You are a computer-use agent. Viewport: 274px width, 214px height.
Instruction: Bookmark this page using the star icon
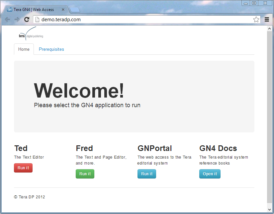pyautogui.click(x=256, y=20)
